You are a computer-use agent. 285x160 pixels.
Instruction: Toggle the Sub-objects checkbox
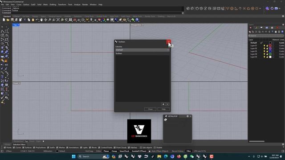click(141, 148)
